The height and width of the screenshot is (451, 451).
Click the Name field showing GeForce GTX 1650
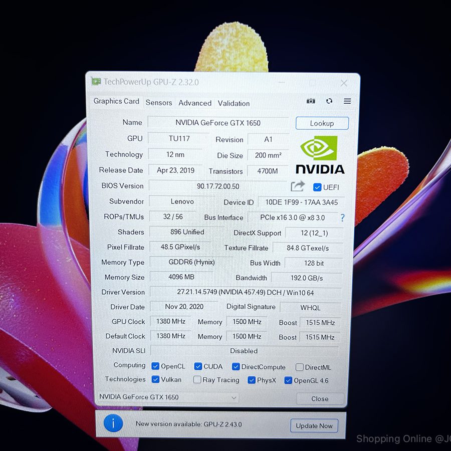click(x=218, y=123)
